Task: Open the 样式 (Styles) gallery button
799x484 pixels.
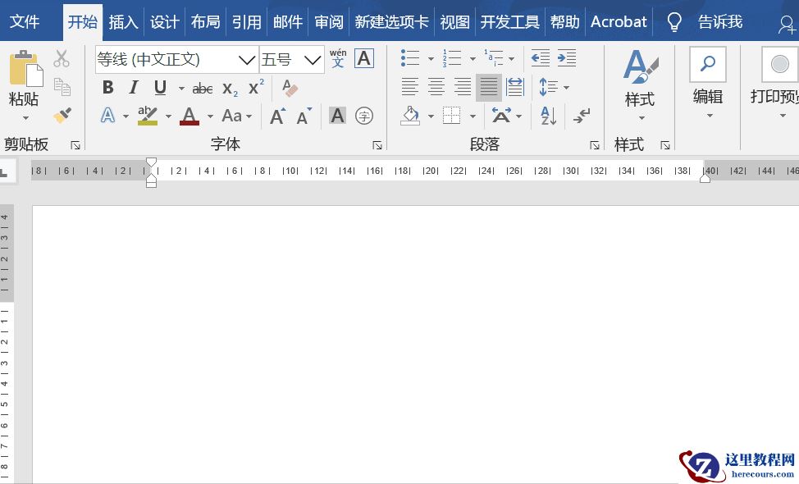Action: [641, 85]
